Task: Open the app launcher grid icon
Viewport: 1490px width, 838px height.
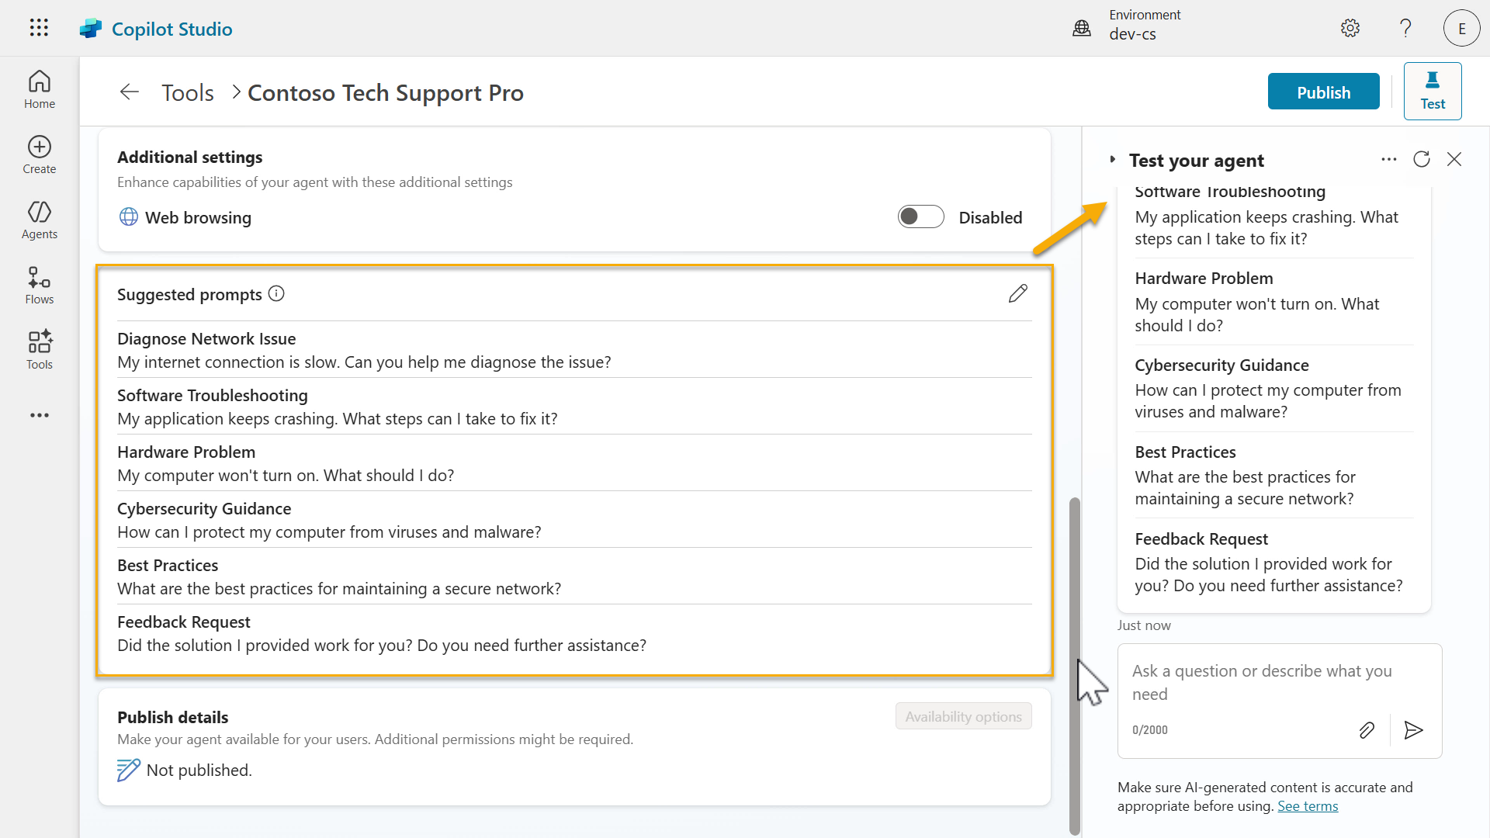Action: coord(39,28)
